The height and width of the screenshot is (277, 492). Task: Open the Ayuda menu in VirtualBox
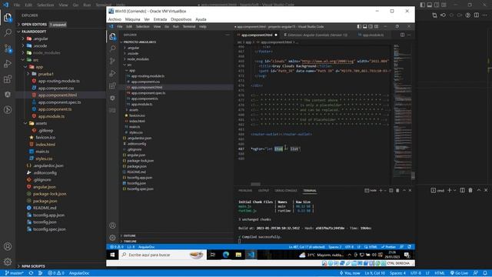click(201, 19)
